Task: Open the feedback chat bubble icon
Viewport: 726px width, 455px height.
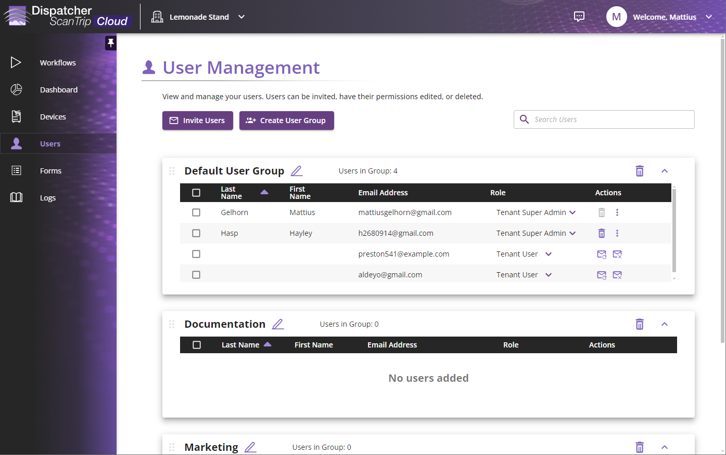Action: click(579, 17)
